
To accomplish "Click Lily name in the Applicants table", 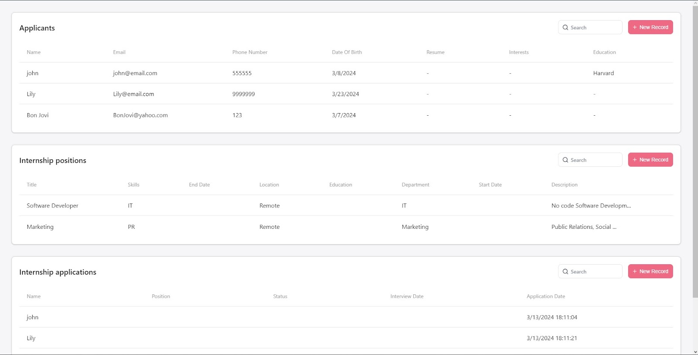I will click(x=31, y=94).
